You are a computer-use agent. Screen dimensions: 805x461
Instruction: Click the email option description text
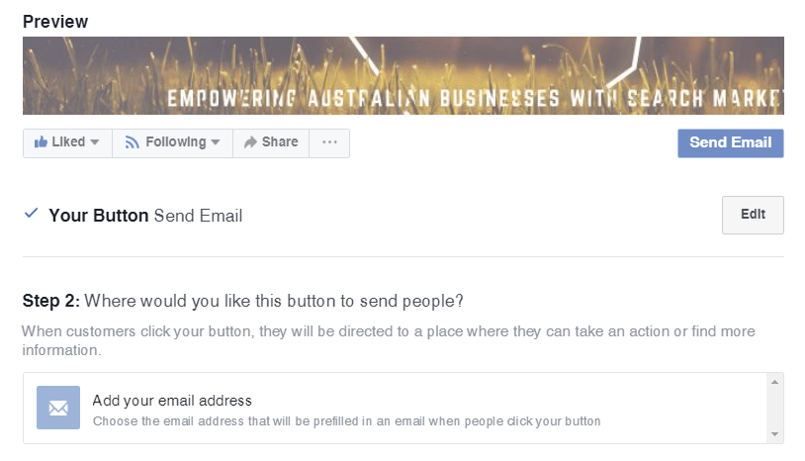point(346,421)
